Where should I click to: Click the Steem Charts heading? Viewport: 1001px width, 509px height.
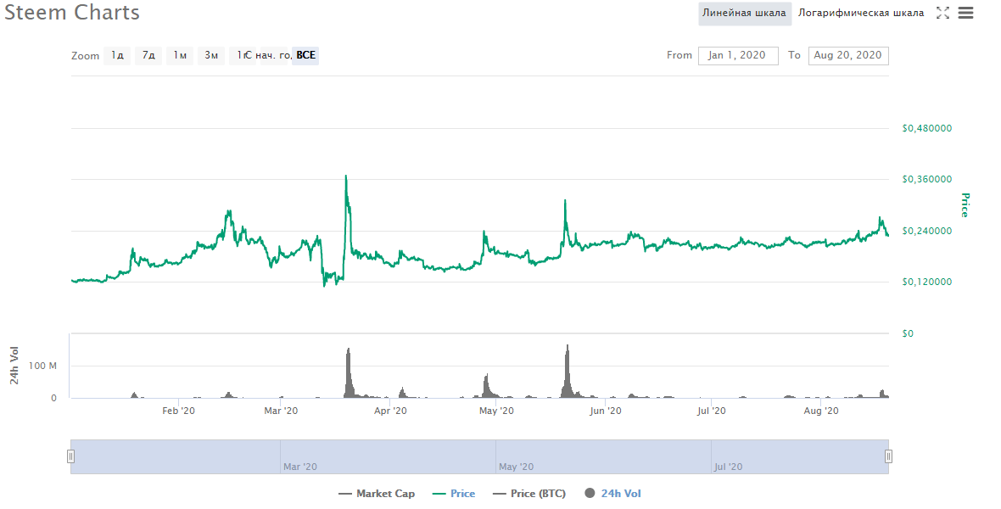pyautogui.click(x=72, y=13)
